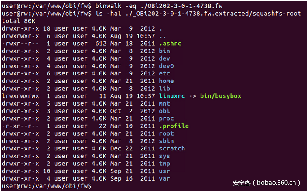Screen dimensions: 307x191
Task: Click the home directory name
Action: point(166,81)
